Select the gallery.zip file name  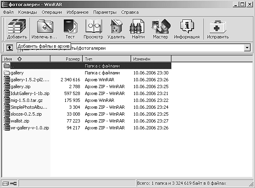(x=21, y=87)
